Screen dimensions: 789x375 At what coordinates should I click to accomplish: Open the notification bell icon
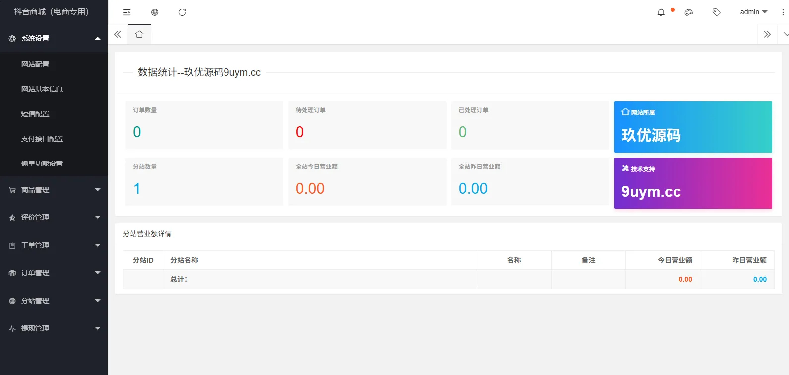tap(661, 12)
